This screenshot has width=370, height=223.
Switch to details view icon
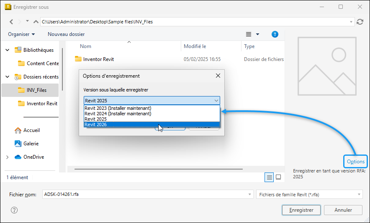click(269, 177)
